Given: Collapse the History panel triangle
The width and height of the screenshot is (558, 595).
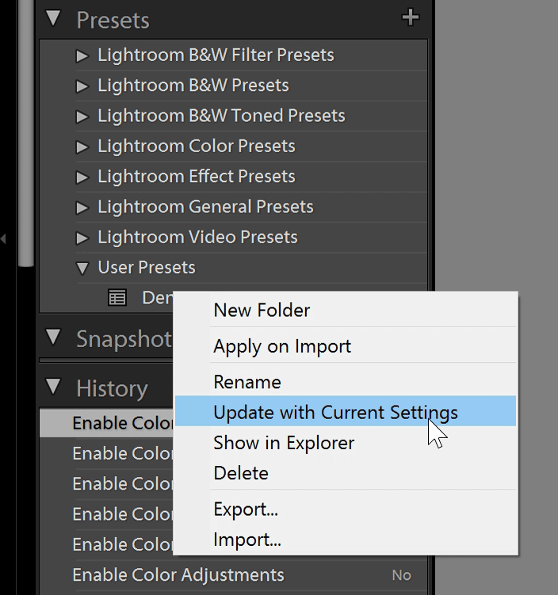Looking at the screenshot, I should point(53,387).
